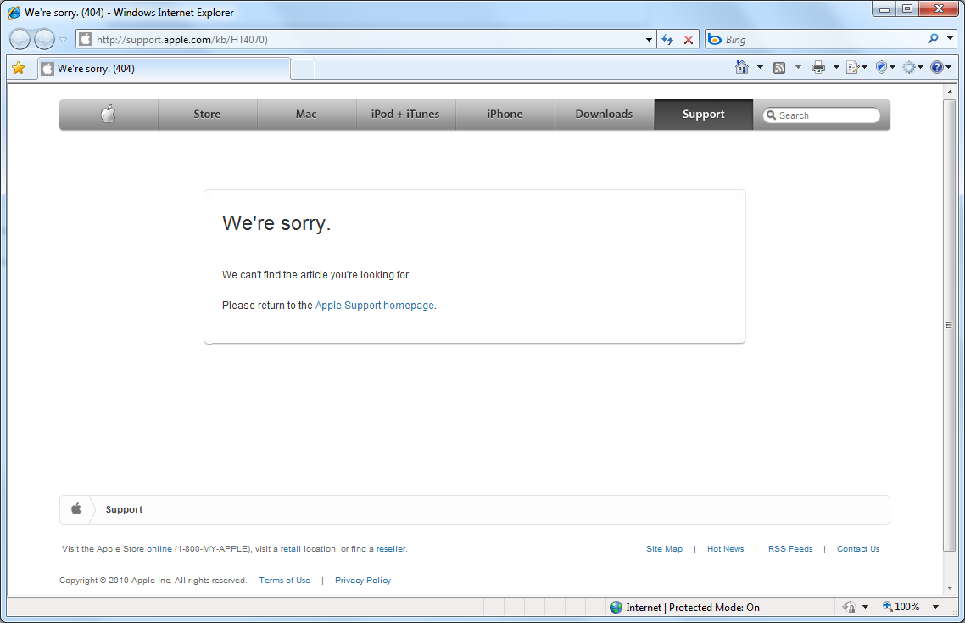This screenshot has height=623, width=965.
Task: Open a new blank tab
Action: tap(302, 69)
